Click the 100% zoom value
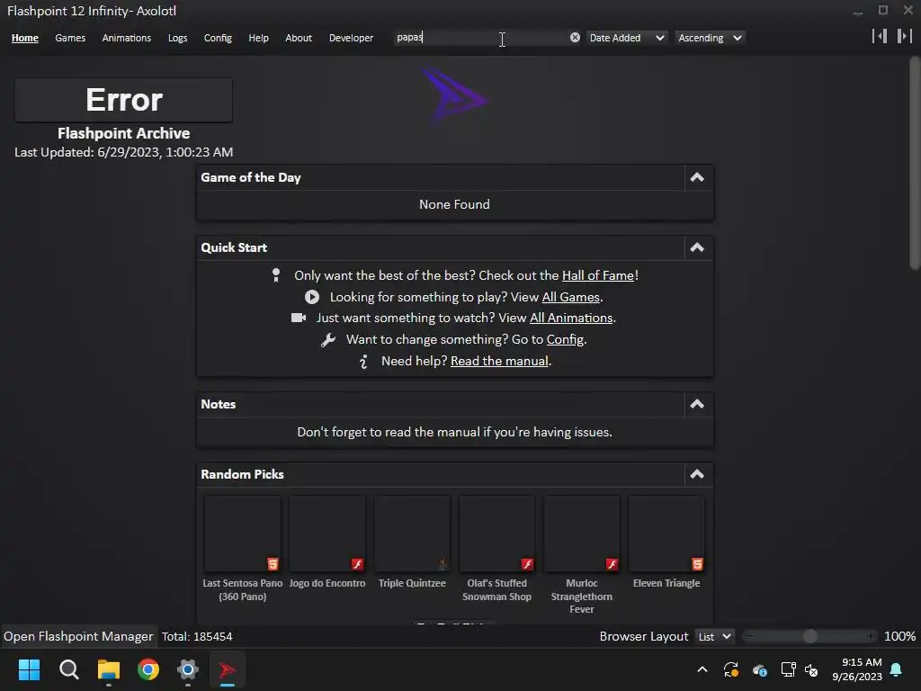The width and height of the screenshot is (921, 691). [899, 636]
